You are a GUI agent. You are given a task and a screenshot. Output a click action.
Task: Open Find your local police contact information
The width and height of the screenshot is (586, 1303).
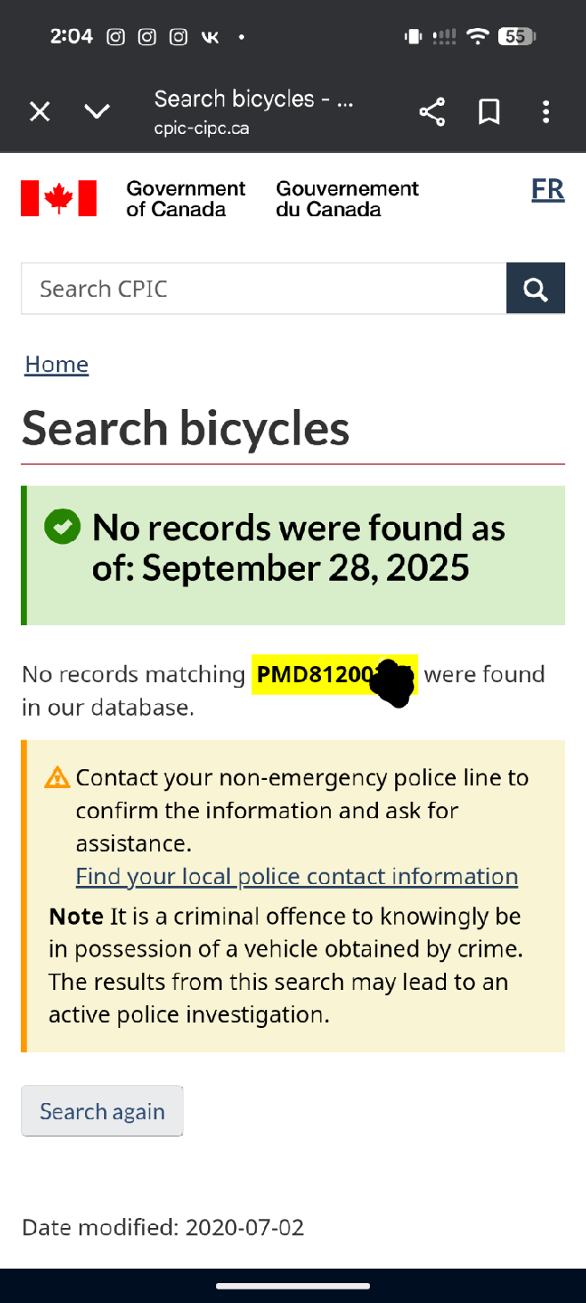click(297, 876)
